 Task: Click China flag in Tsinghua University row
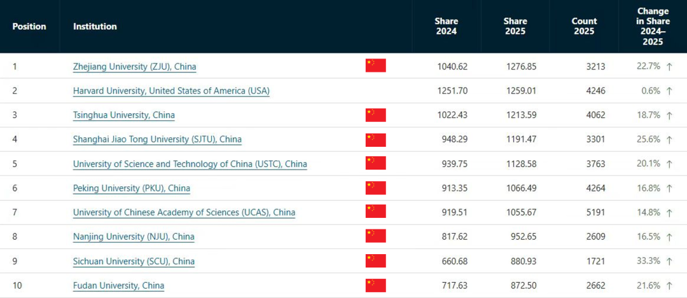(376, 115)
